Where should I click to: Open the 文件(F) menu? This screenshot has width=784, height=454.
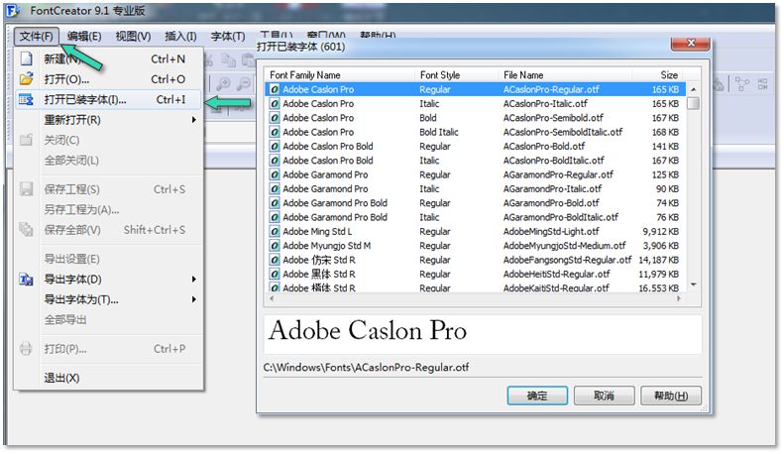pos(37,36)
